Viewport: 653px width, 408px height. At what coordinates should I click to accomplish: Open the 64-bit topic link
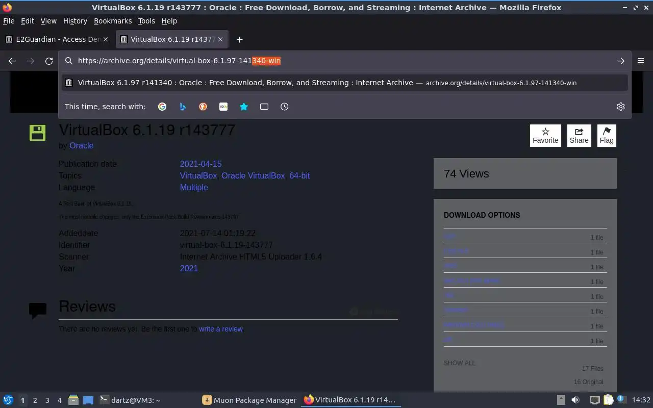(299, 175)
